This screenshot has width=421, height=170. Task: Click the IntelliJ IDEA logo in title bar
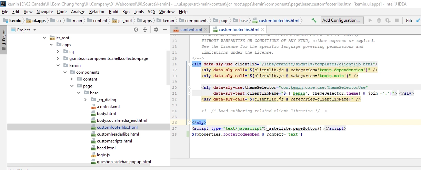pyautogui.click(x=3, y=4)
